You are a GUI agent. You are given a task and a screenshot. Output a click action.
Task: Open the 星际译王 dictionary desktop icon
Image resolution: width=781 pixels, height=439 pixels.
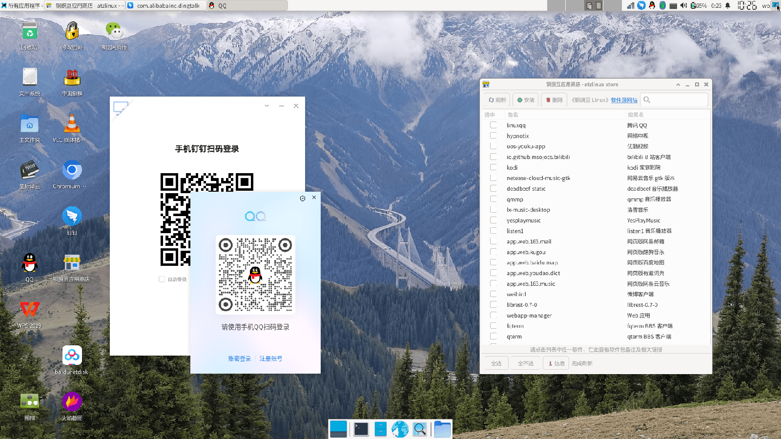pos(30,171)
